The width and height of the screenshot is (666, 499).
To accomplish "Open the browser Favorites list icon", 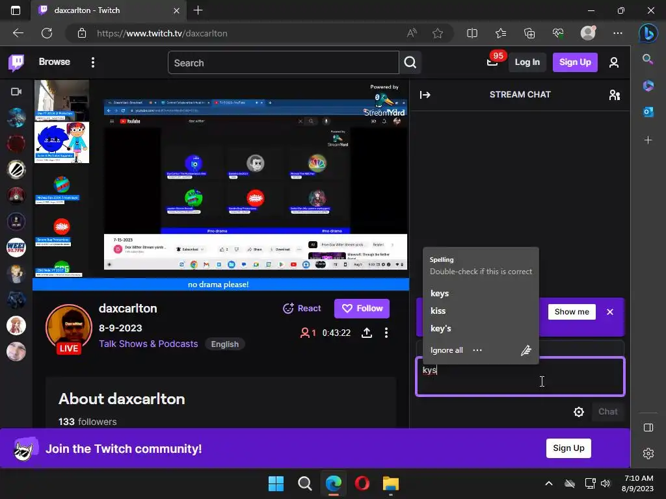I will point(501,33).
